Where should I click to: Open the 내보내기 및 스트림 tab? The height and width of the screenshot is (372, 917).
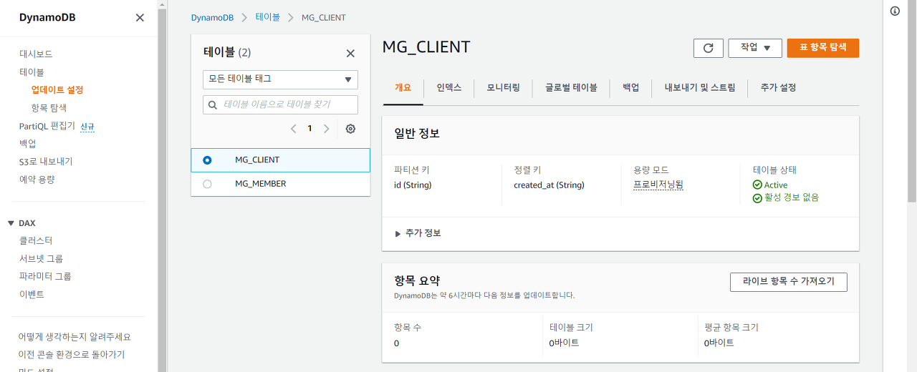pos(700,87)
